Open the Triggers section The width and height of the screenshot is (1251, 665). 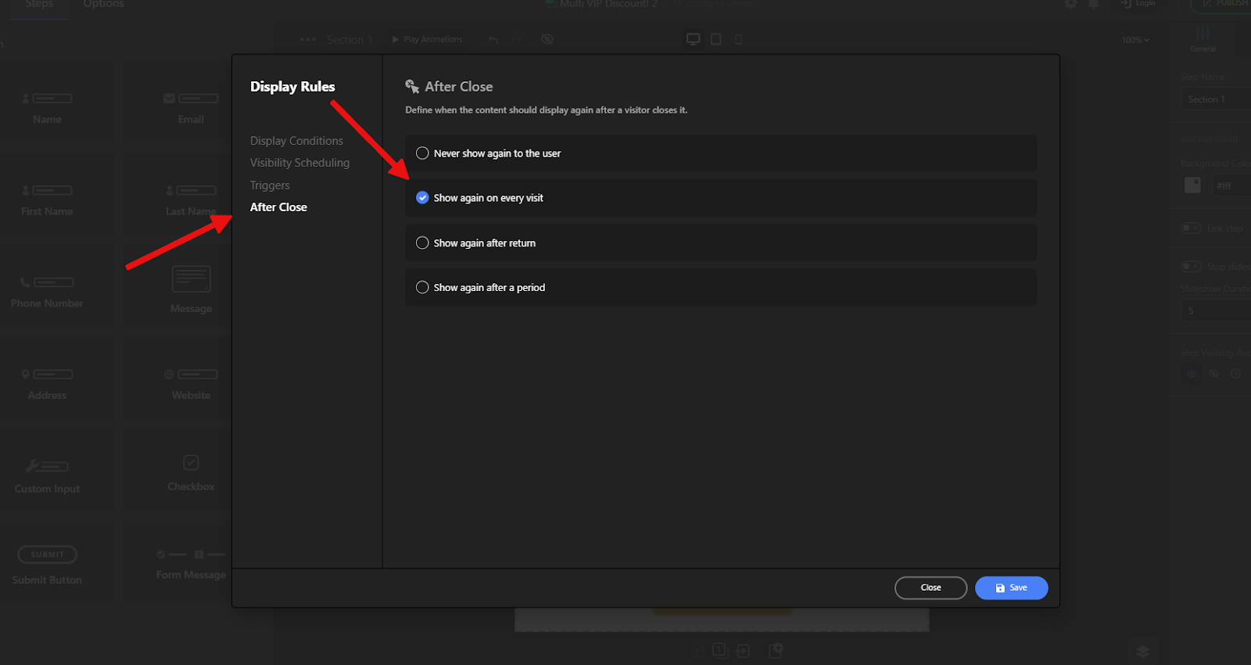270,185
